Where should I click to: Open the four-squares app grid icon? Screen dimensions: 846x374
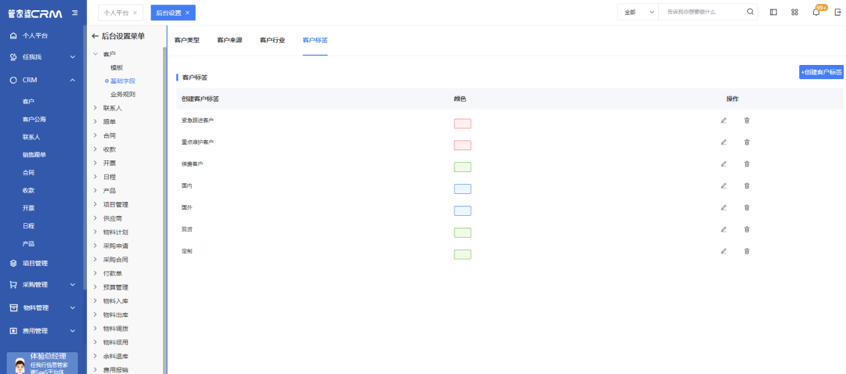(x=794, y=13)
